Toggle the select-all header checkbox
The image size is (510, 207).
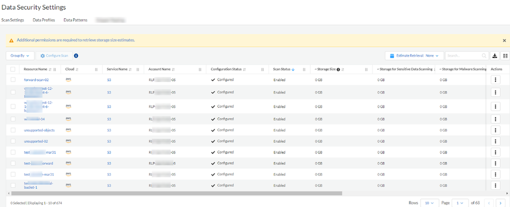pyautogui.click(x=13, y=69)
